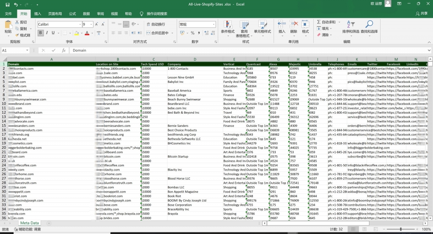Open the fill color dropdown arrow
The image size is (433, 234).
point(82,33)
